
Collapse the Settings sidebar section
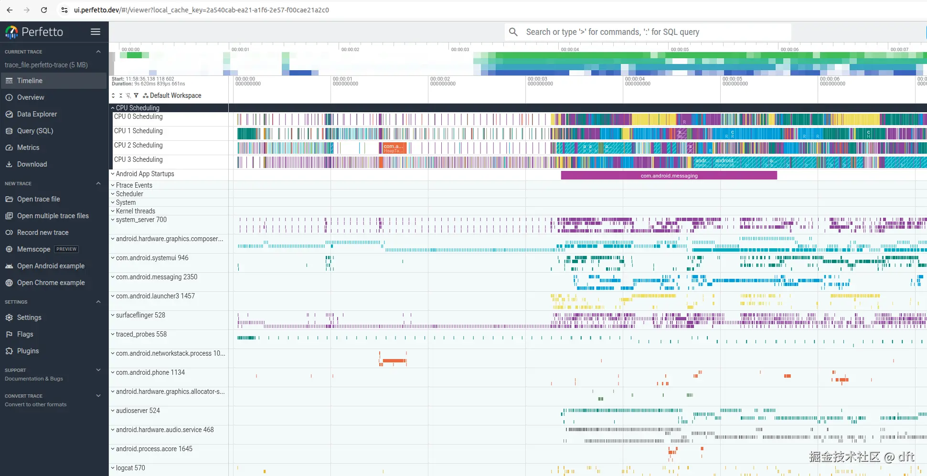98,302
